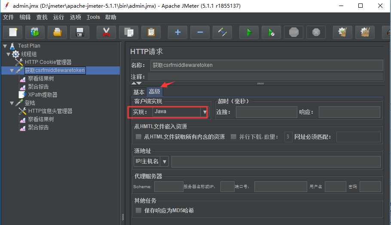Toggle 并行下载 checkbox
The width and height of the screenshot is (391, 225).
(x=233, y=137)
